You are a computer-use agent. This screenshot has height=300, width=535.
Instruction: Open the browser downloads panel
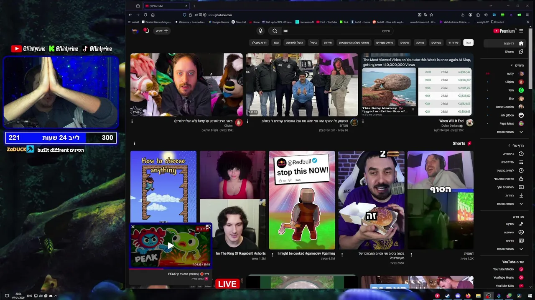pyautogui.click(x=463, y=15)
